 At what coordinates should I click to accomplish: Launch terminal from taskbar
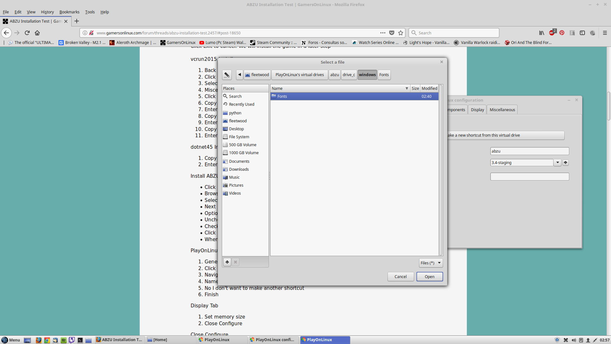(80, 340)
